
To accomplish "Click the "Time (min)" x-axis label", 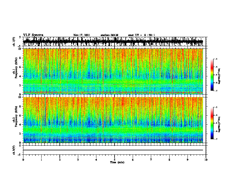I will point(117,162).
